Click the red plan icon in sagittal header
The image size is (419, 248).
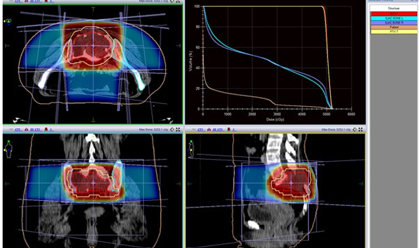point(228,130)
